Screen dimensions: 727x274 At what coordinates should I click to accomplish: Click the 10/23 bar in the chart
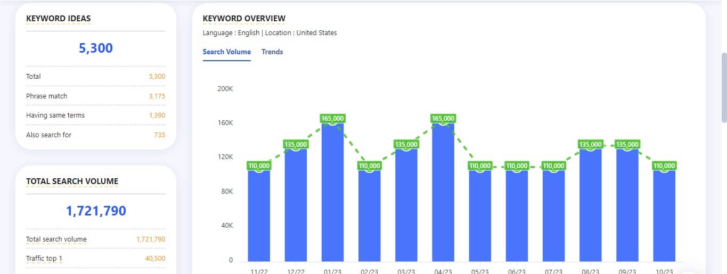(664, 213)
